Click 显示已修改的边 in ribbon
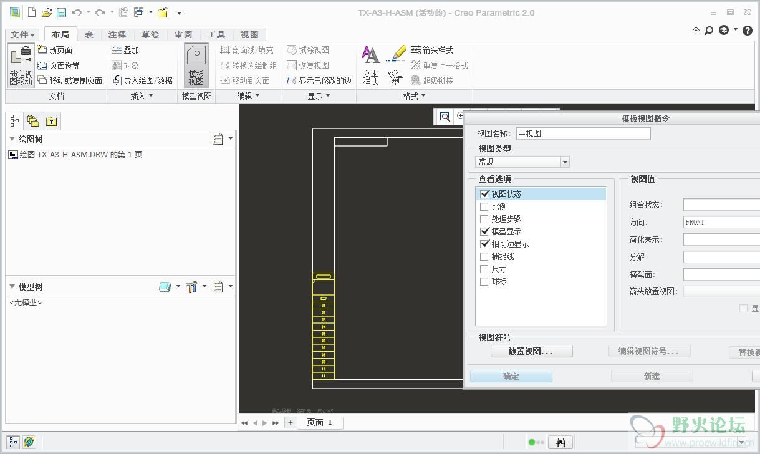 (x=319, y=80)
